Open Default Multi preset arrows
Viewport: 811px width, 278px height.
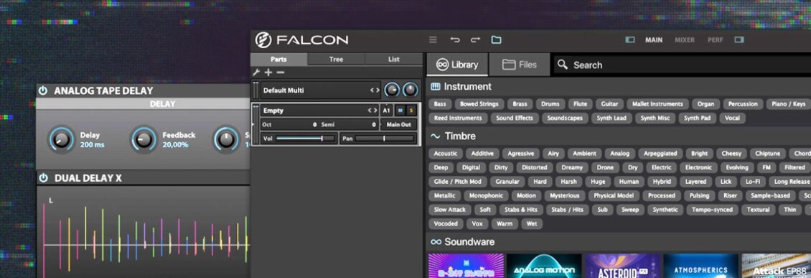(375, 91)
